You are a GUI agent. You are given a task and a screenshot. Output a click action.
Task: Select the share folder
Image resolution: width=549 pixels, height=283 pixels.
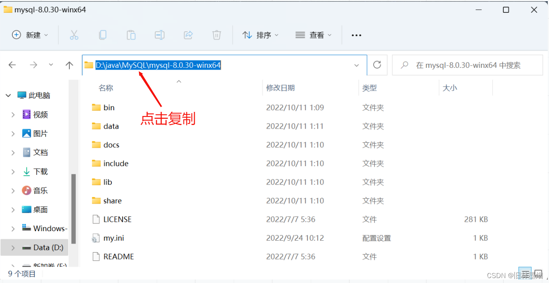tap(112, 201)
